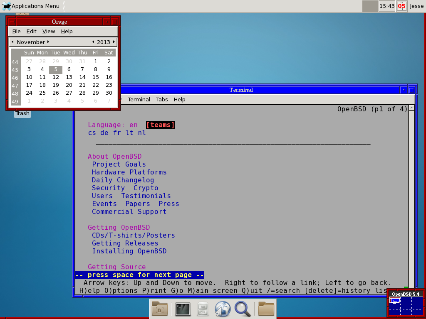
Task: Switch language to de
Action: (104, 133)
